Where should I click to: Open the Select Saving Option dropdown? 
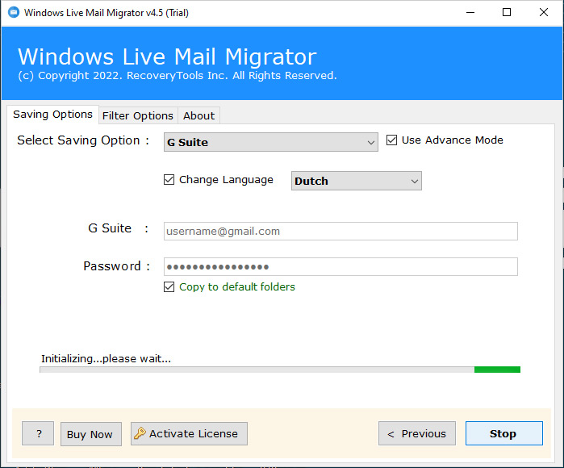(271, 142)
